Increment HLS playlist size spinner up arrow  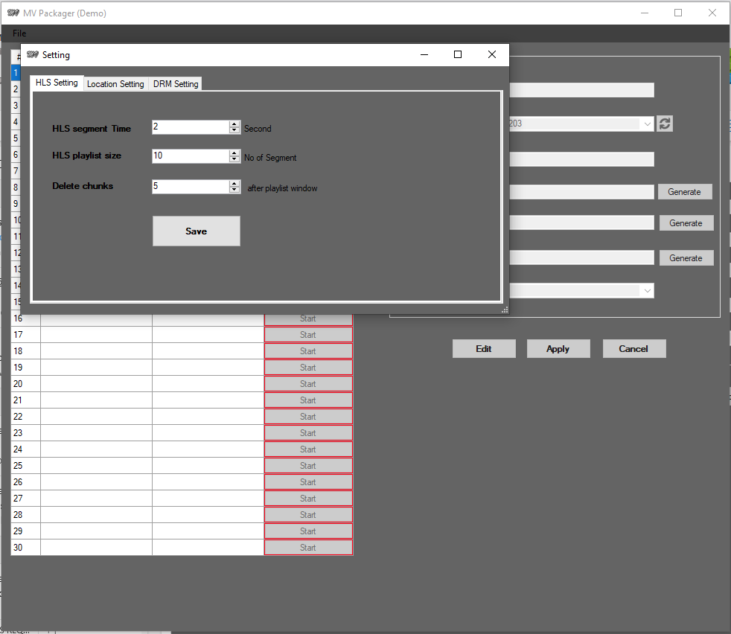pos(234,153)
